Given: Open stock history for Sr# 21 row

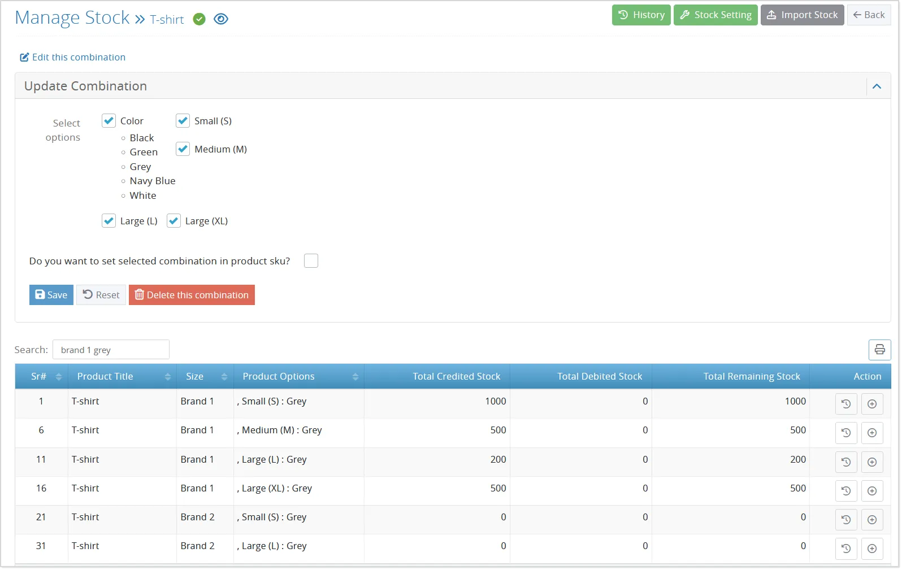Looking at the screenshot, I should (x=846, y=520).
